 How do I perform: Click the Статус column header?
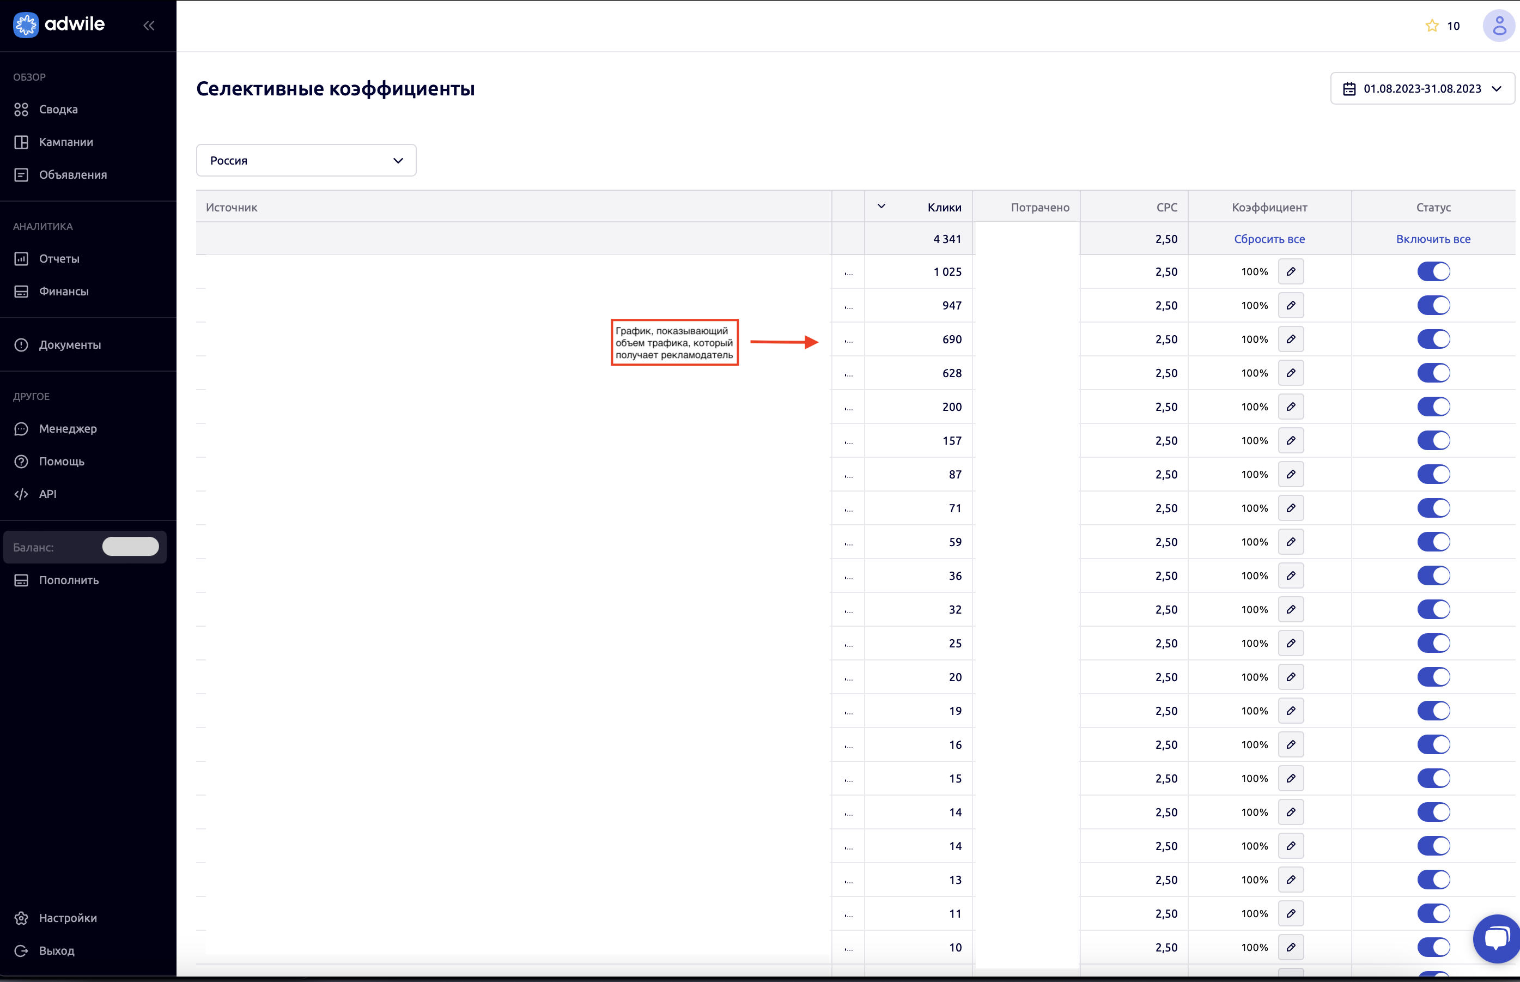pos(1433,208)
